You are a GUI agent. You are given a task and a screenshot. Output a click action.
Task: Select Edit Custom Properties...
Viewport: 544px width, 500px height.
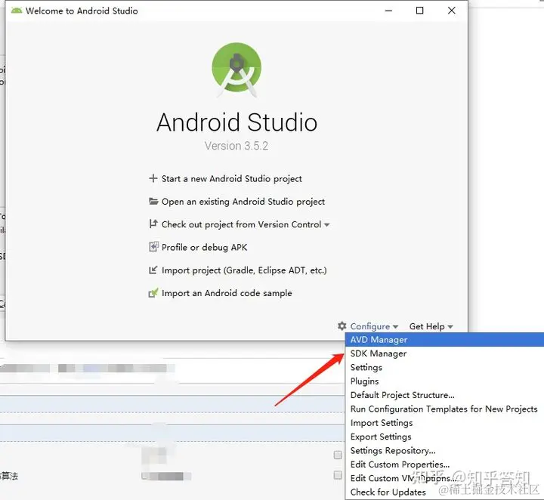point(444,465)
